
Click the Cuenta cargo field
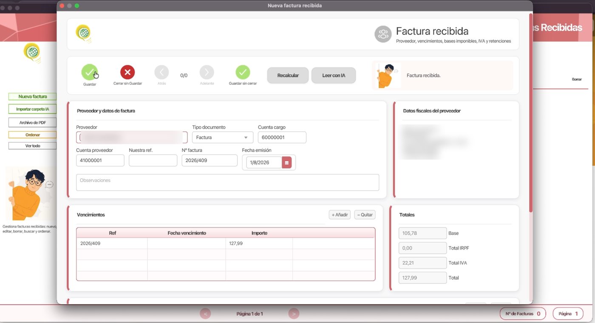(x=282, y=138)
